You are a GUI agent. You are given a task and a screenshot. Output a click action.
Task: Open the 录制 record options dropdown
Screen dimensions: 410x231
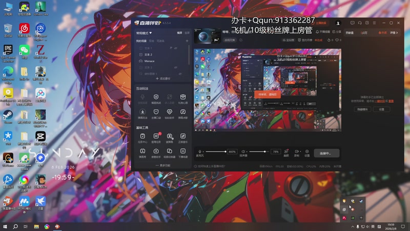pyautogui.click(x=300, y=151)
